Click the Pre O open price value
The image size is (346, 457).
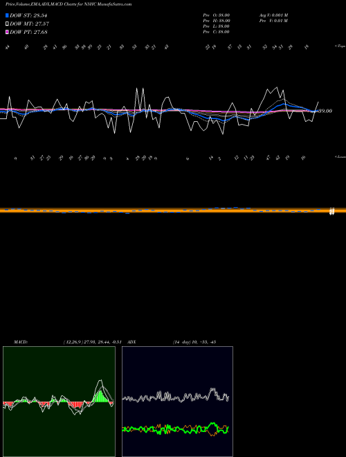click(217, 15)
